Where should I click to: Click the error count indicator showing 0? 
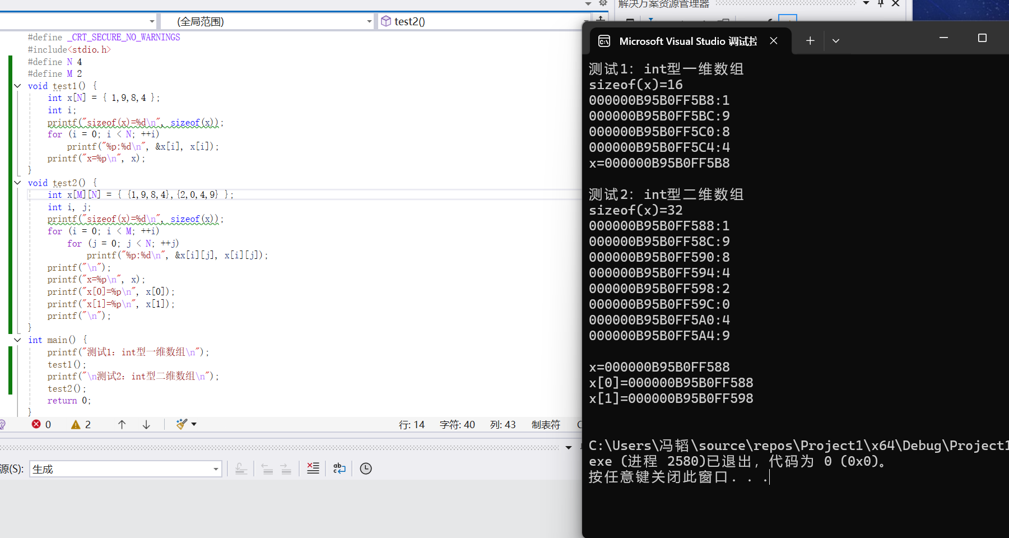tap(41, 424)
